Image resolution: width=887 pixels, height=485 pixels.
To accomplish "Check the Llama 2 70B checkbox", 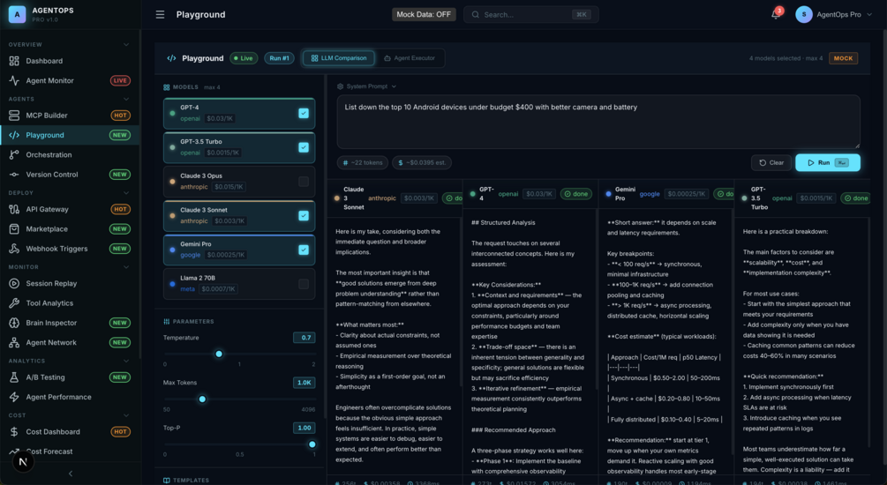I will coord(304,284).
